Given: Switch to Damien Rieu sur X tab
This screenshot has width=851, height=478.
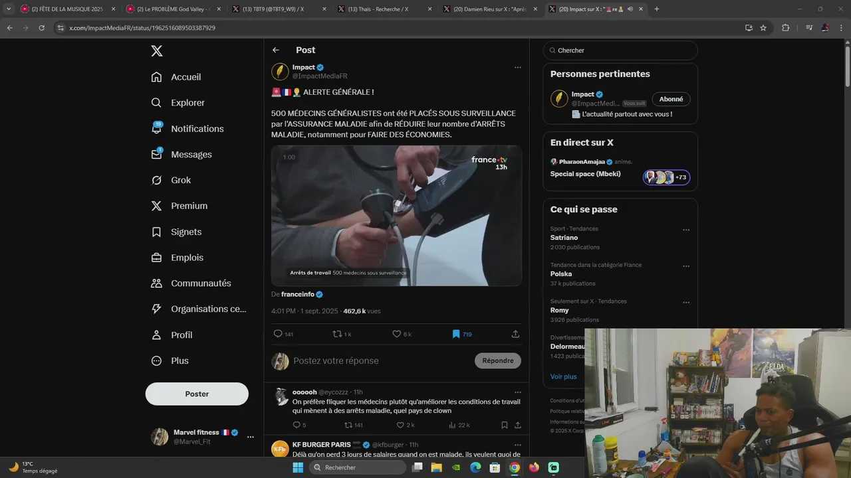Looking at the screenshot, I should (x=490, y=9).
